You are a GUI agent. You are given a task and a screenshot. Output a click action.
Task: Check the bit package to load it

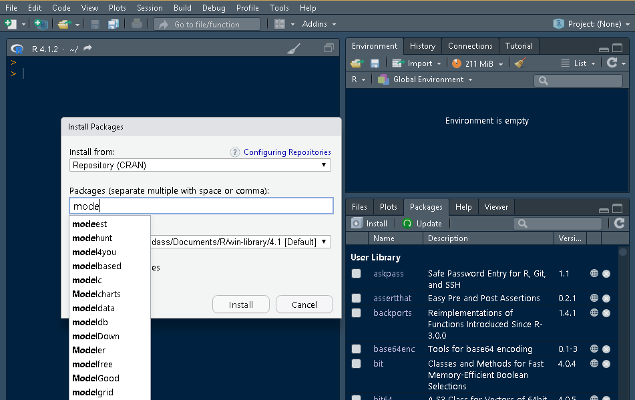pos(356,363)
